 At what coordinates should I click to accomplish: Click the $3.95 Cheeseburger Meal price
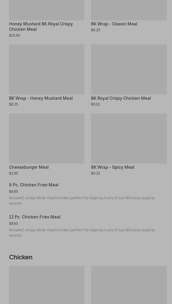point(14,174)
